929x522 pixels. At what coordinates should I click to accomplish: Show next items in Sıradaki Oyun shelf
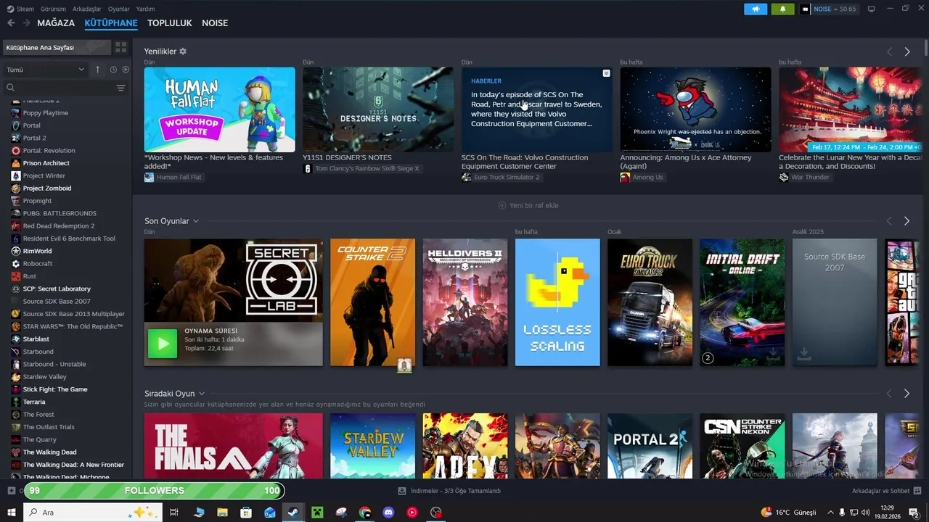907,394
